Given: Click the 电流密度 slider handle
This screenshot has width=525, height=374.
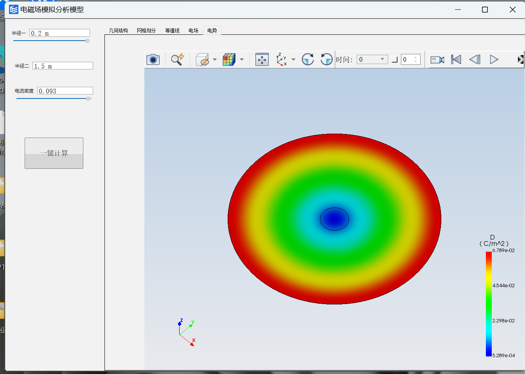Looking at the screenshot, I should pyautogui.click(x=88, y=98).
